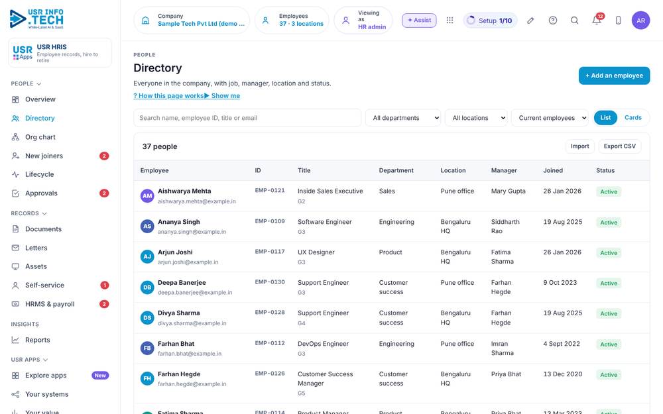Click the company building icon
The image size is (663, 414).
tap(145, 21)
